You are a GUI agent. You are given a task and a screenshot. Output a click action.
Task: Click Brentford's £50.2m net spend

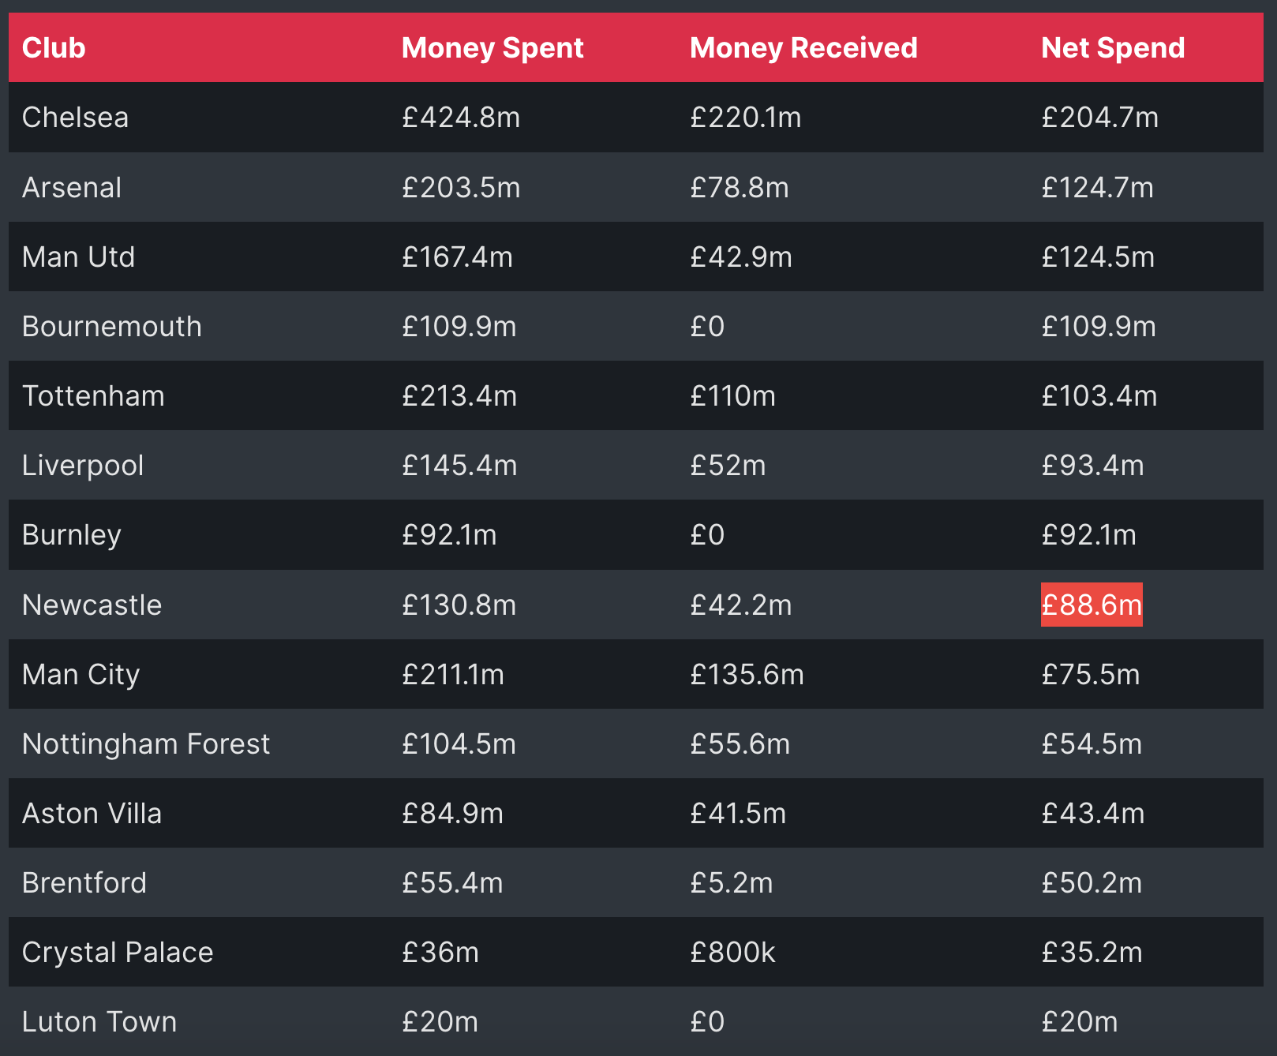point(1092,883)
